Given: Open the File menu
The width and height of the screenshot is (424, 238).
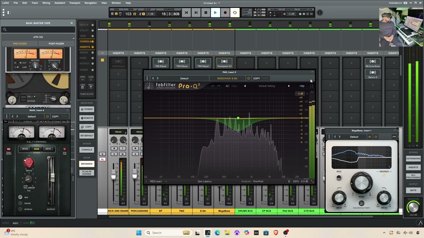Looking at the screenshot, I should tap(16, 3).
